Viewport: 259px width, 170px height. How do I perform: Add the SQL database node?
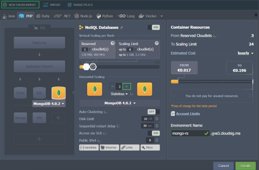[39, 93]
